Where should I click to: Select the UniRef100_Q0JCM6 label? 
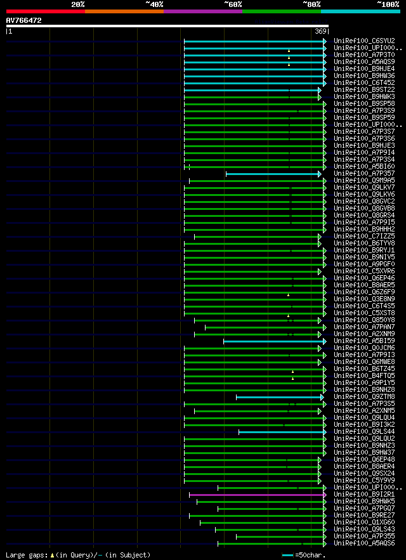(364, 348)
